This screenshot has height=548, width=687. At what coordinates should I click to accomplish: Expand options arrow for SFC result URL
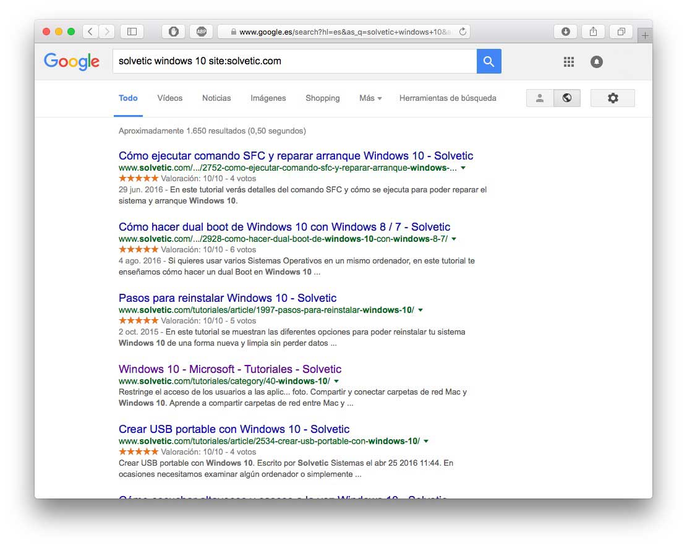463,168
